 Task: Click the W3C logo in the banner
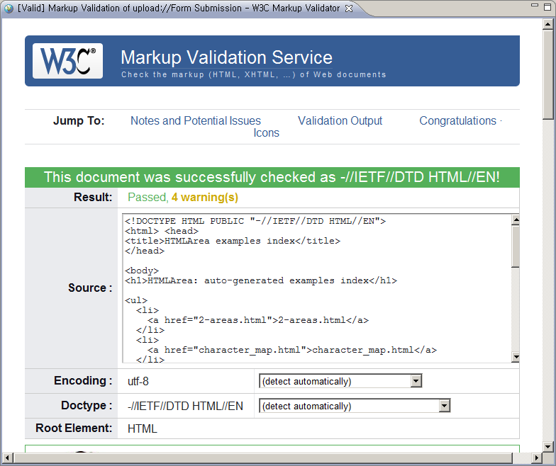tap(67, 61)
